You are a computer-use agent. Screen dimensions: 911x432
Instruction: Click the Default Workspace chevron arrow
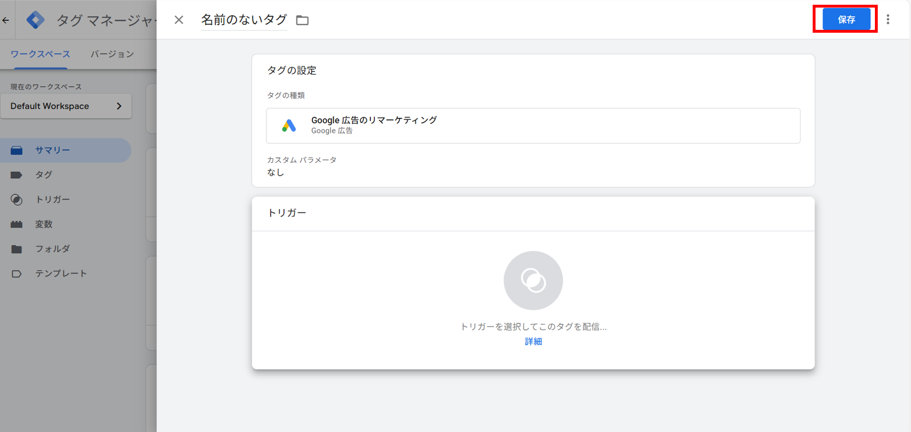click(119, 106)
